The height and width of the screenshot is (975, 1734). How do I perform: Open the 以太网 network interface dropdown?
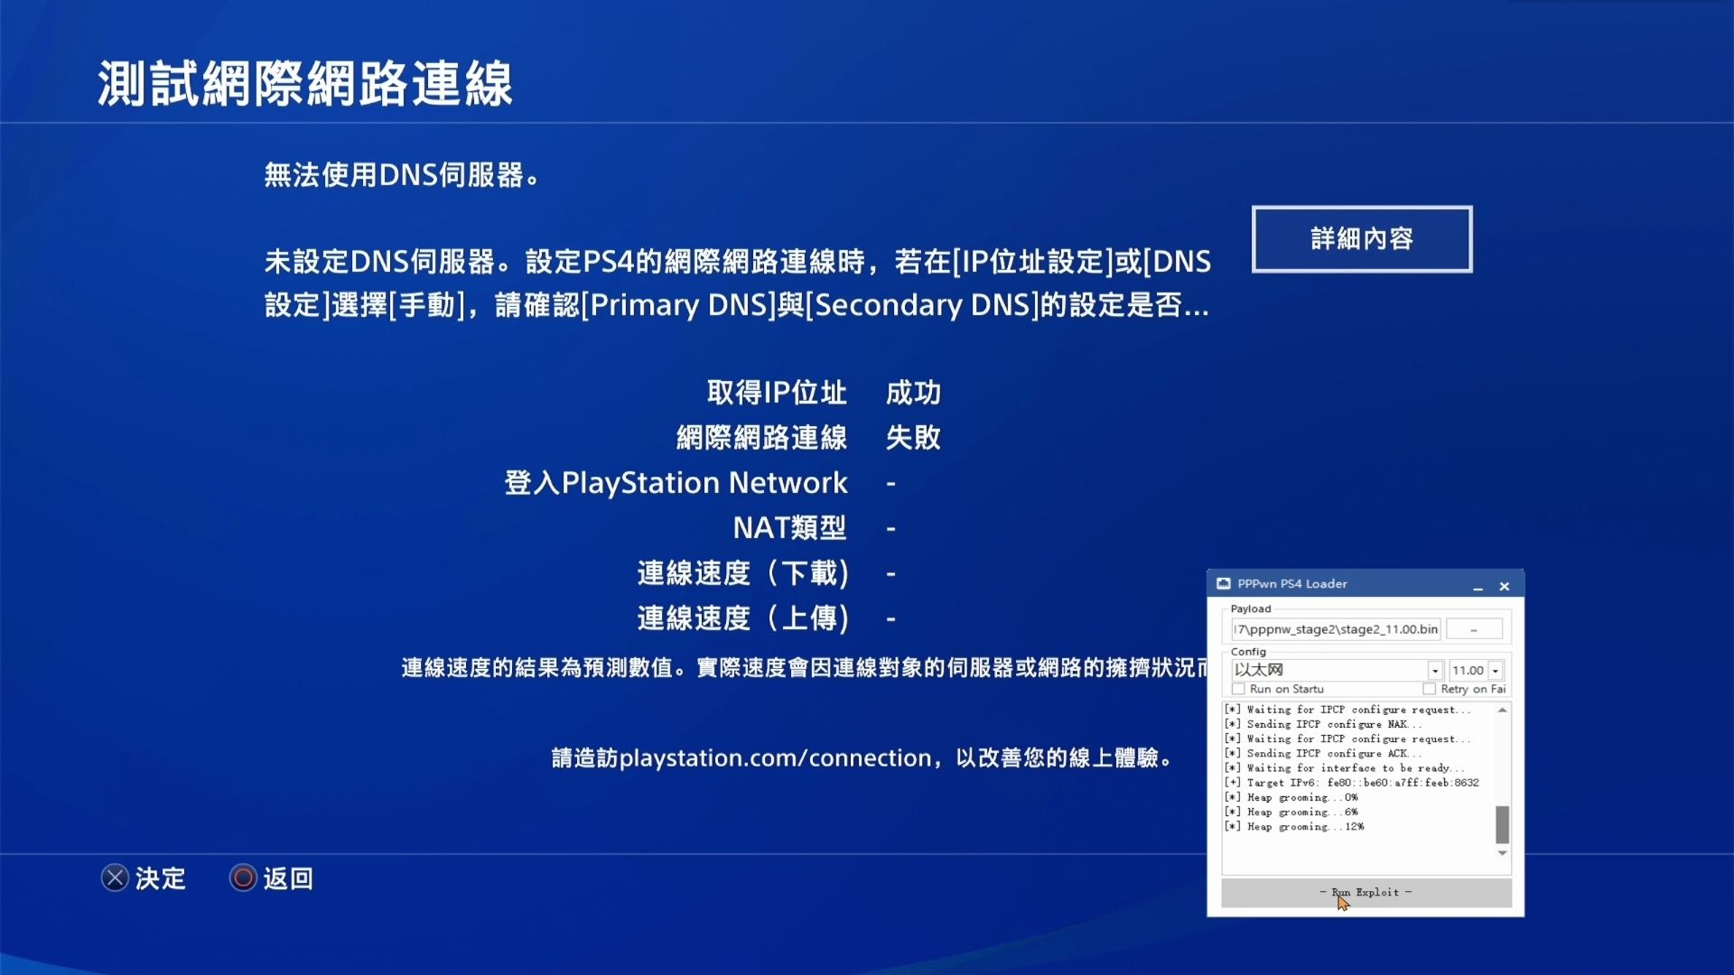click(1435, 671)
